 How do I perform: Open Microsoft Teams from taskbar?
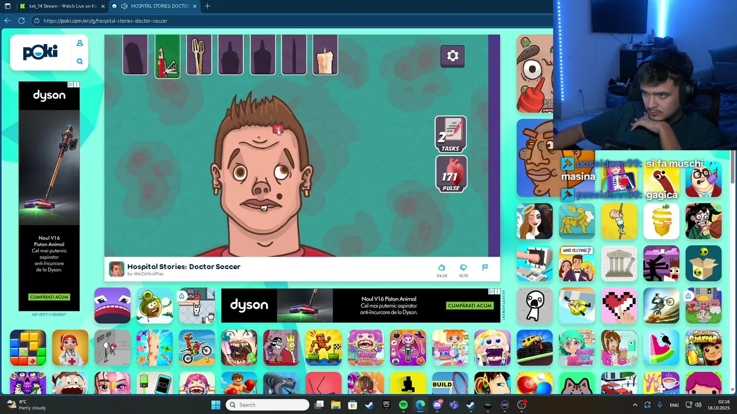click(454, 405)
